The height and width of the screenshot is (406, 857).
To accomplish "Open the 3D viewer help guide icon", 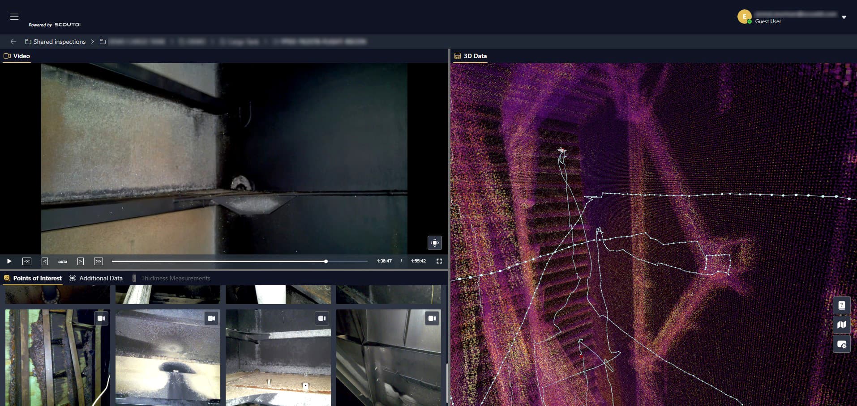I will pyautogui.click(x=842, y=305).
